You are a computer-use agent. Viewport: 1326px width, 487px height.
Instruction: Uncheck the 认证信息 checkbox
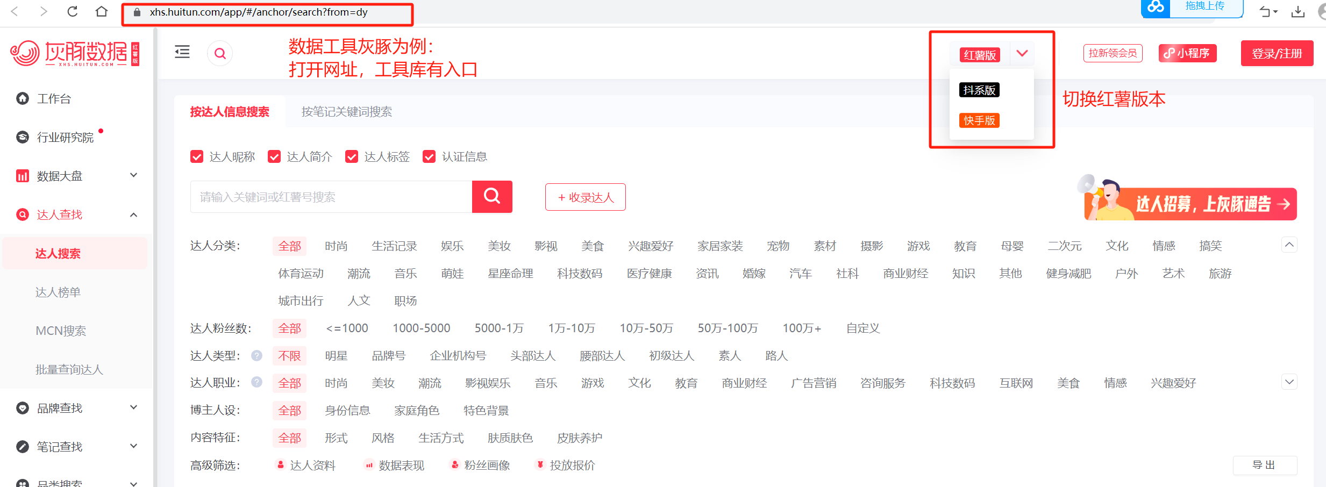coord(429,156)
